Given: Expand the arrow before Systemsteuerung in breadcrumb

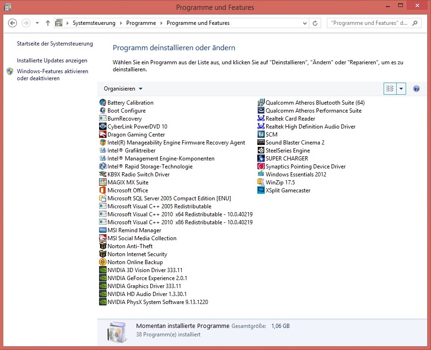Looking at the screenshot, I should (67, 23).
